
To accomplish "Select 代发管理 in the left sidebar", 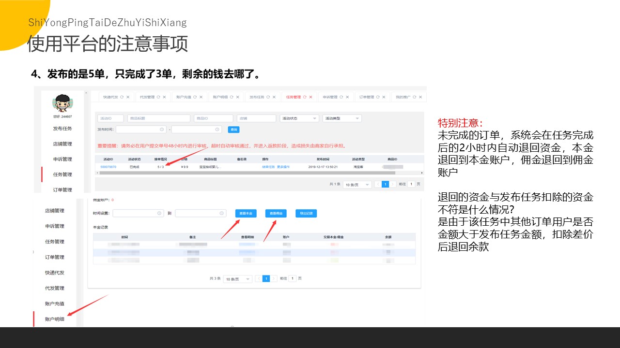I will pyautogui.click(x=54, y=288).
